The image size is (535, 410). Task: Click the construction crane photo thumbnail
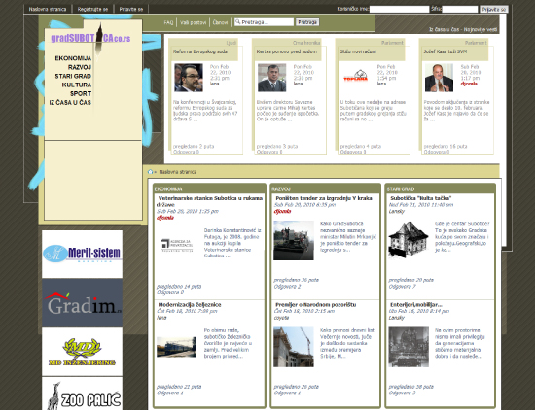pos(294,347)
